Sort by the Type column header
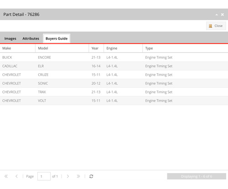228x189 pixels. coord(185,48)
